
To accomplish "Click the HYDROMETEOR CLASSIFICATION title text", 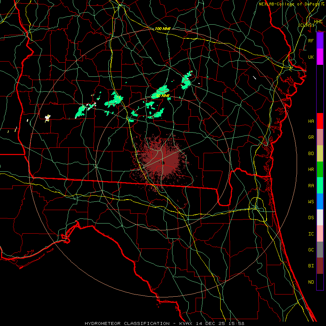I will click(127, 323).
